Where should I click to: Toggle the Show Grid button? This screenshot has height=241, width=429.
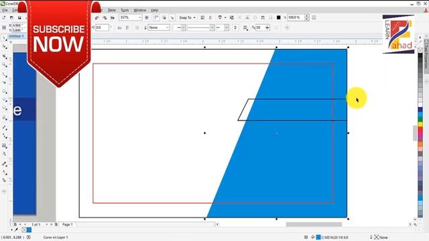tap(164, 17)
